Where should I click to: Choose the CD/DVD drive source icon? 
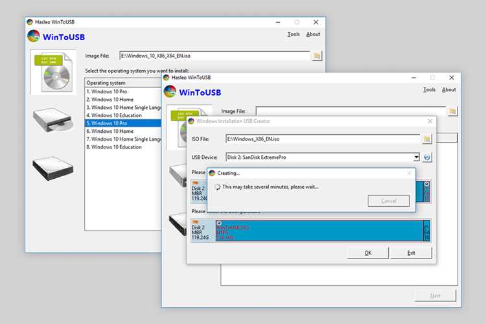[53, 120]
